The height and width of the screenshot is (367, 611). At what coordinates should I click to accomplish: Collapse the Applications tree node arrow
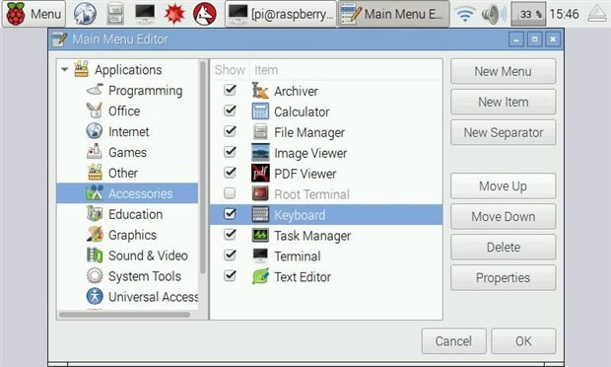point(65,70)
